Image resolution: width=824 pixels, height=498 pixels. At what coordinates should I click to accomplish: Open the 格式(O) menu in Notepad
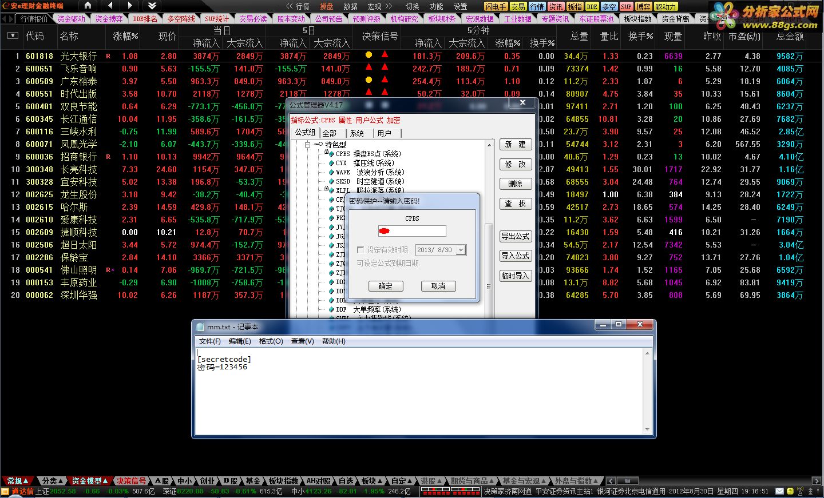click(x=271, y=341)
